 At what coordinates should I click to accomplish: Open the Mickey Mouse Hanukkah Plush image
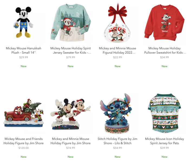coord(23,22)
